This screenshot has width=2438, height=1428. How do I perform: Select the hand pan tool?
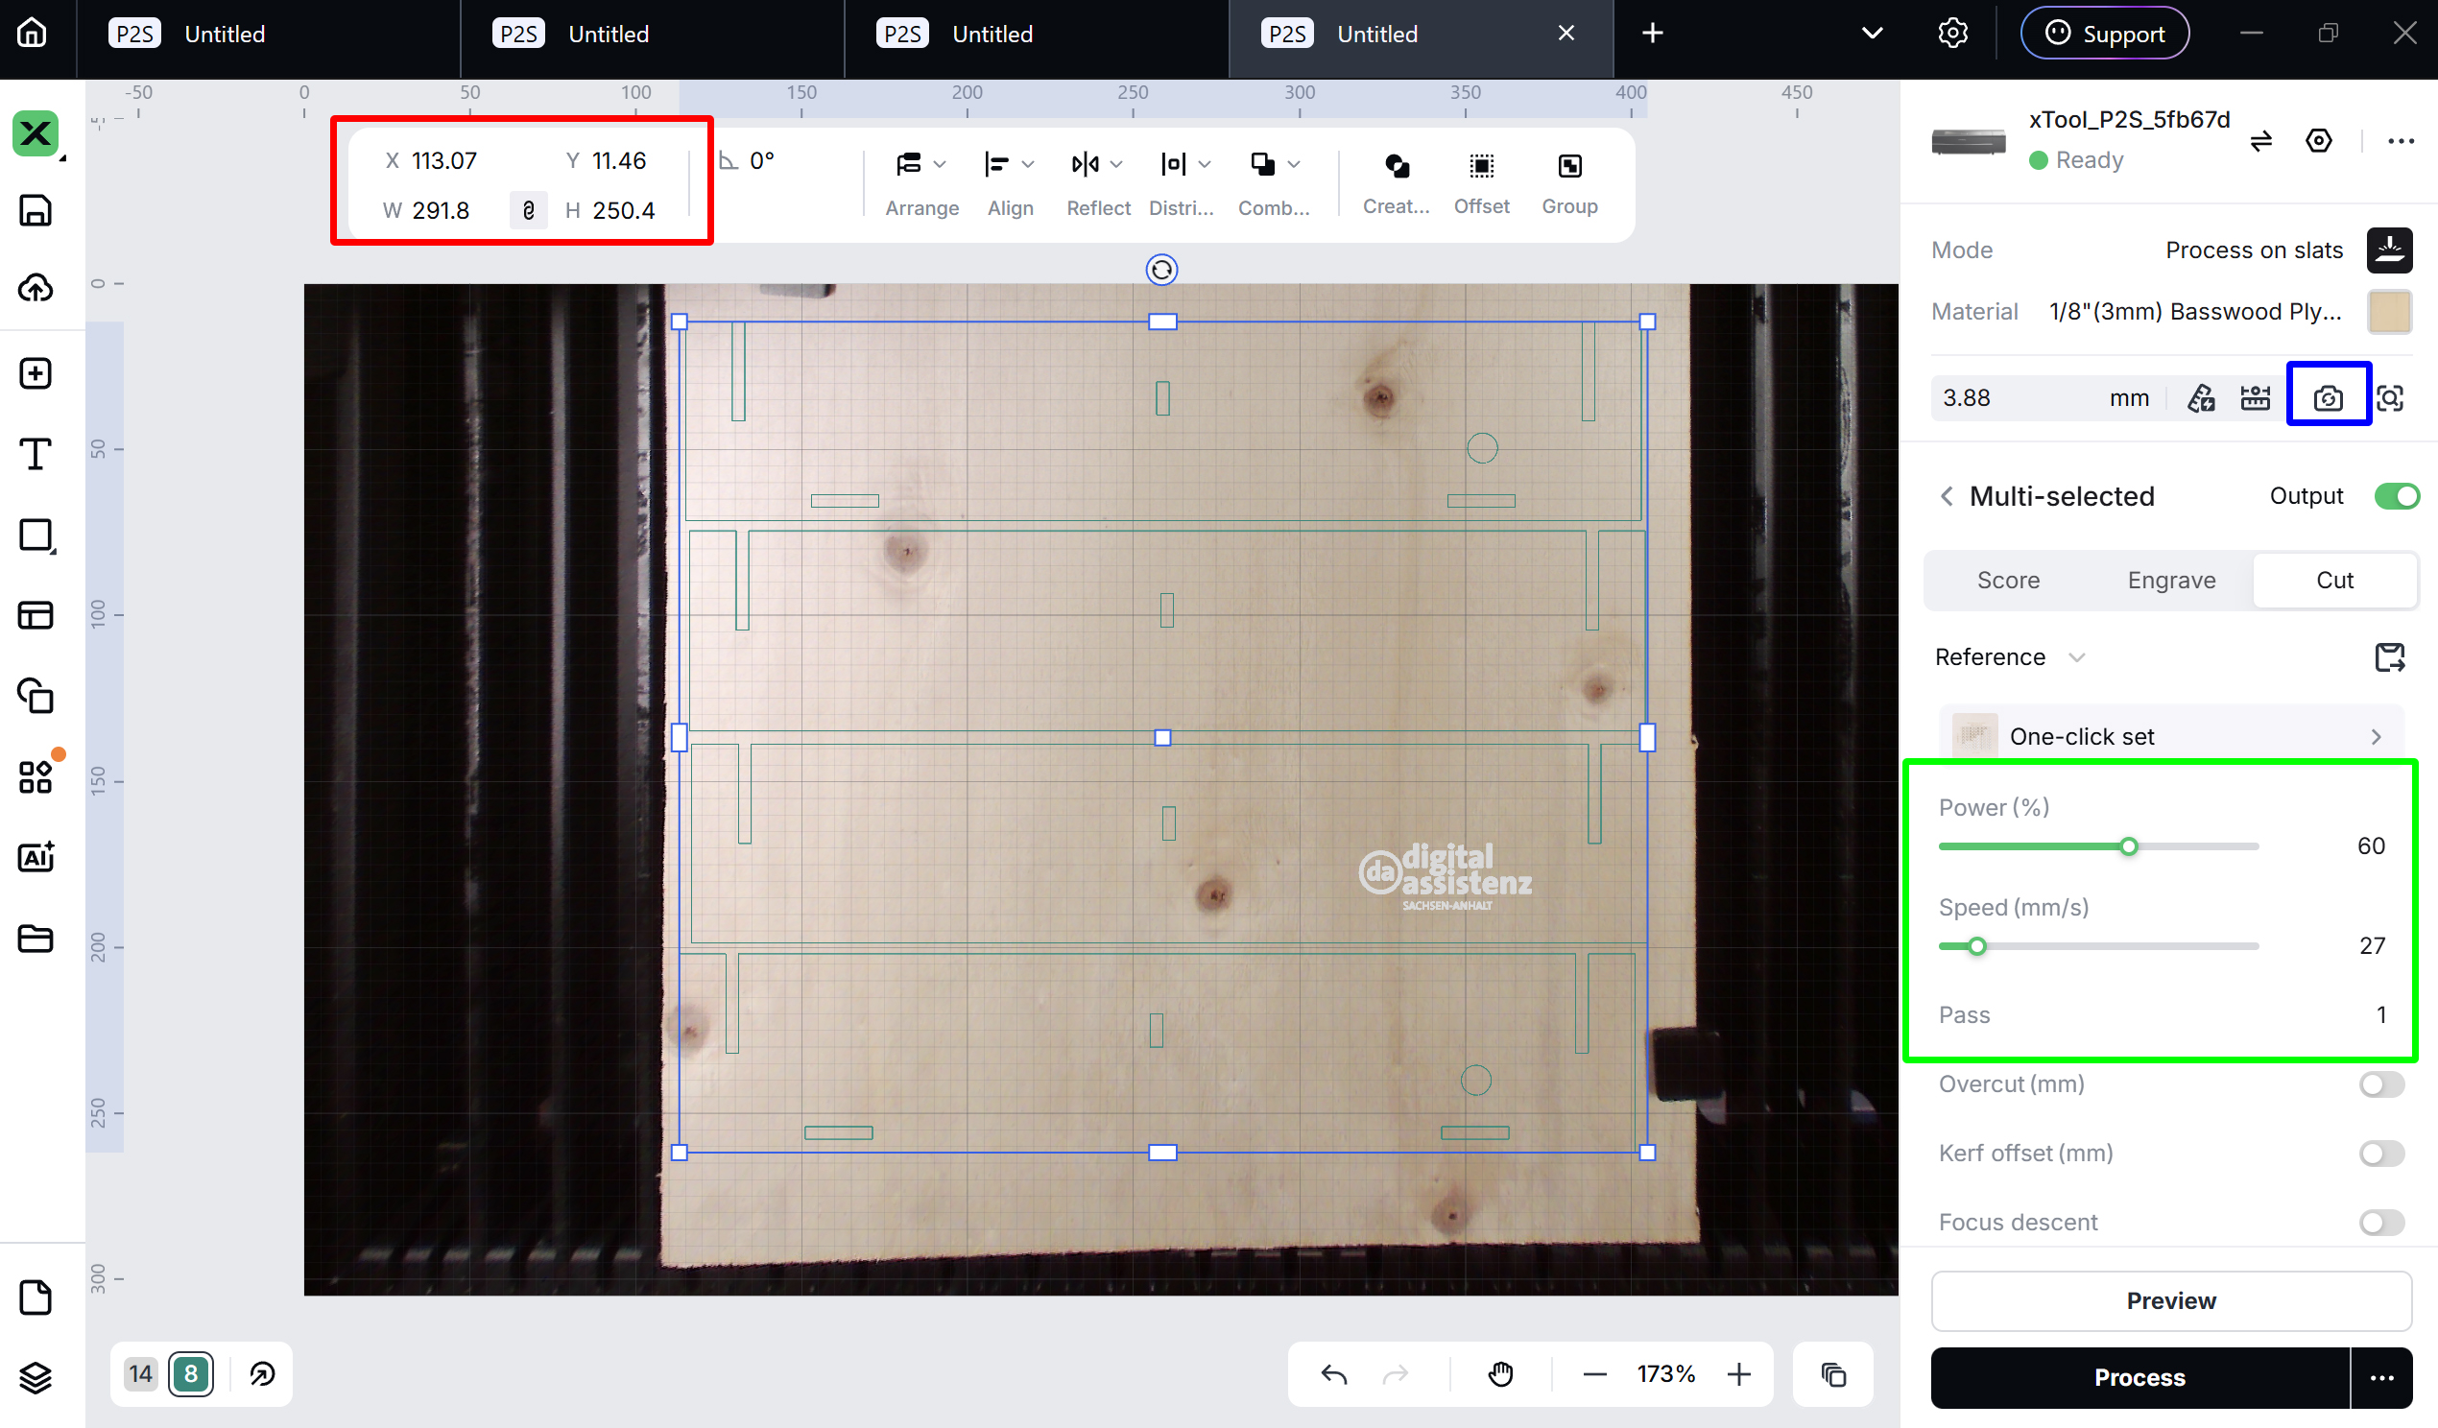[x=1500, y=1374]
